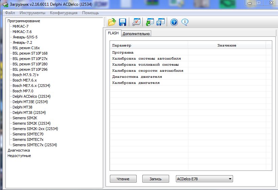The height and width of the screenshot is (190, 278).
Task: Select Bosch ME7.6.x (J2534)
Action: [x=31, y=86]
